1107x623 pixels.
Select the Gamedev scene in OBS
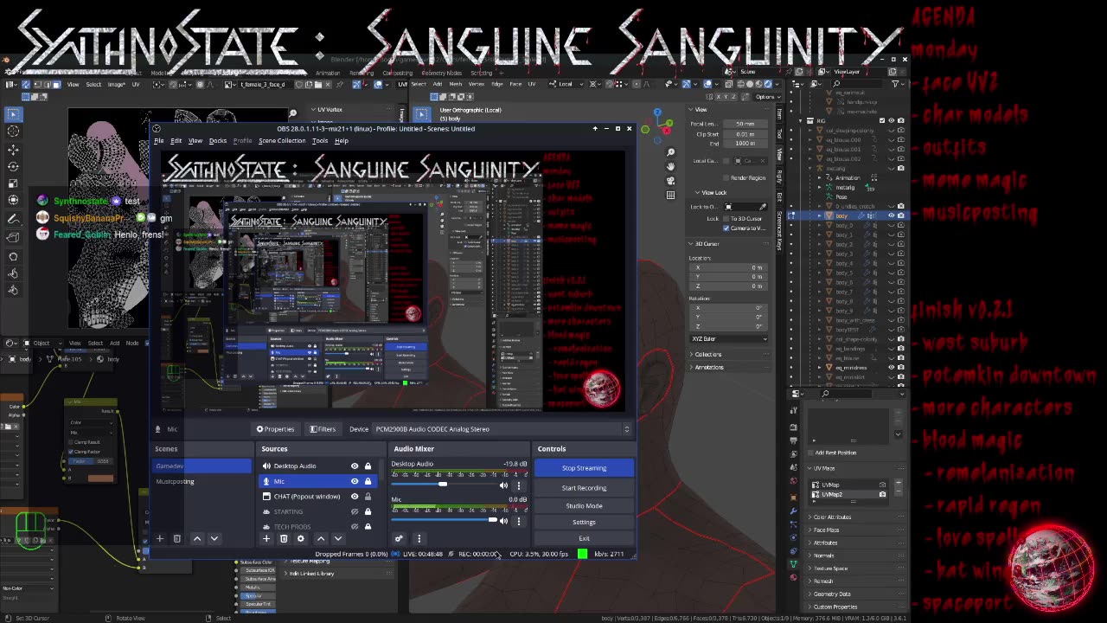coord(202,466)
